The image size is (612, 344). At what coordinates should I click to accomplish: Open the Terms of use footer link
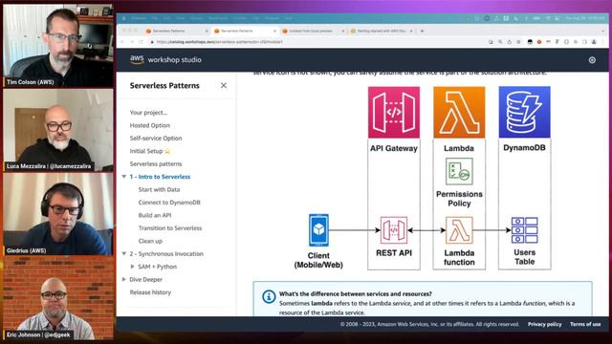pyautogui.click(x=585, y=324)
